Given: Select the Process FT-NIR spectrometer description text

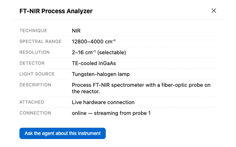Looking at the screenshot, I should (x=141, y=88).
